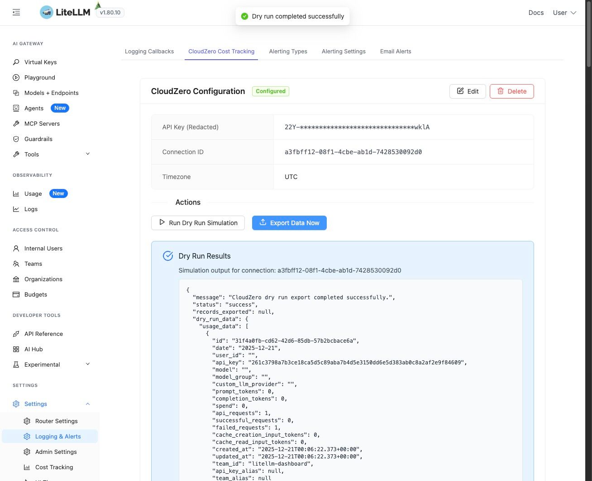592x481 pixels.
Task: Click the New badge beside Agents
Action: coord(60,108)
